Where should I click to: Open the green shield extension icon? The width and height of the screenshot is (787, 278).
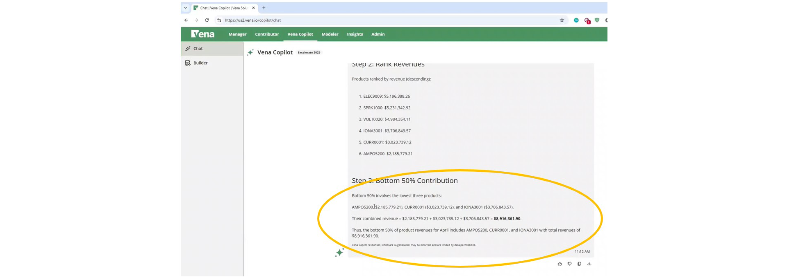point(597,20)
